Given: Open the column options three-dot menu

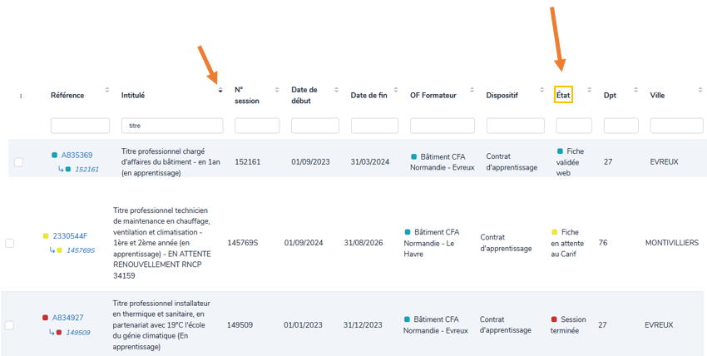Looking at the screenshot, I should click(21, 96).
